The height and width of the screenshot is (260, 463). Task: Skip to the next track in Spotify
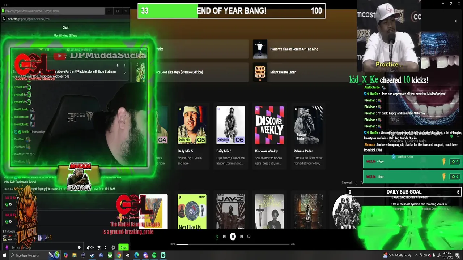(x=241, y=237)
